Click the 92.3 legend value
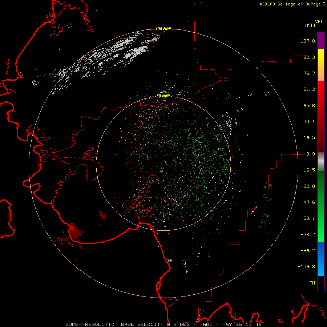Screen dimensions: 327x327 coord(309,57)
